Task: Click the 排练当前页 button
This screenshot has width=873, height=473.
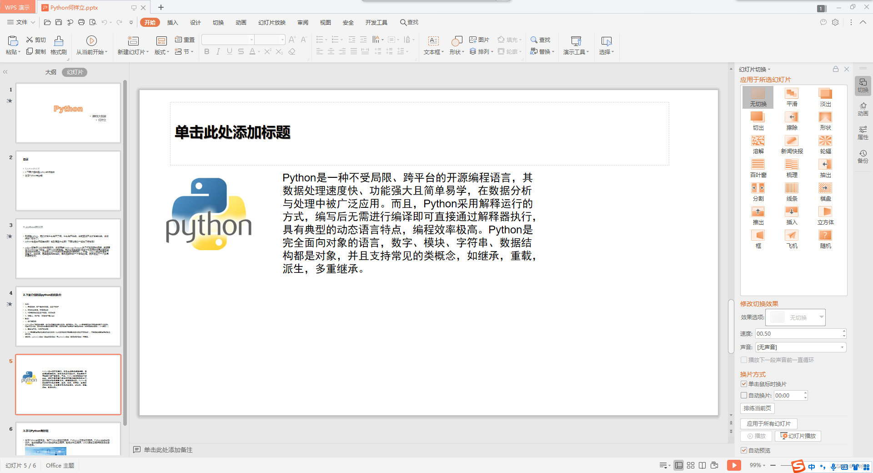Action: [x=758, y=408]
